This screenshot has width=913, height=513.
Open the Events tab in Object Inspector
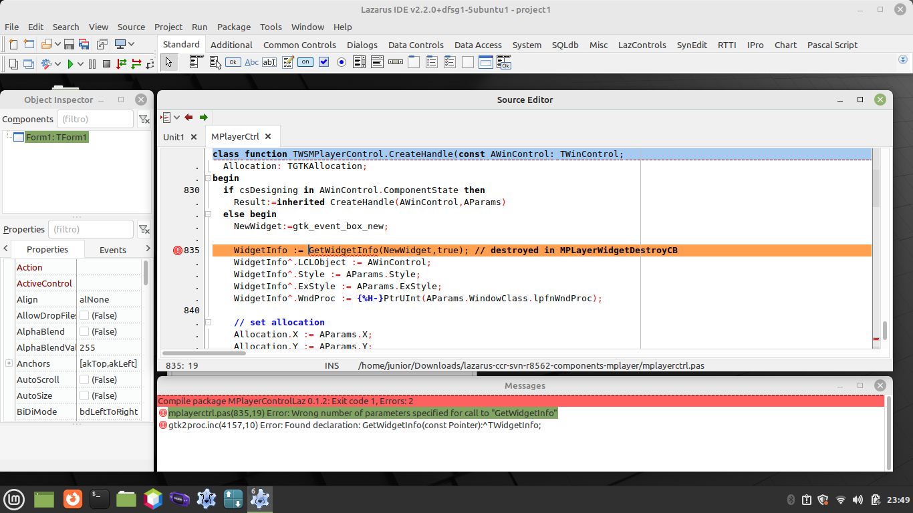[112, 250]
